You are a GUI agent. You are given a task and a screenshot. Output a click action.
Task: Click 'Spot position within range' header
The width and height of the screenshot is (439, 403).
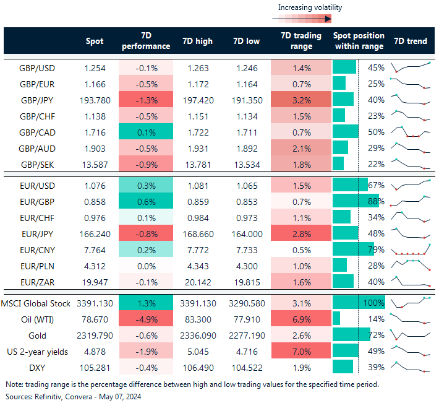pos(359,41)
